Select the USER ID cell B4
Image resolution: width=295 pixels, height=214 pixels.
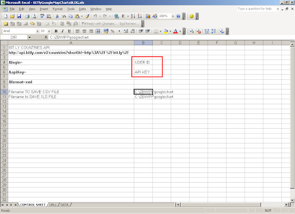coord(143,62)
